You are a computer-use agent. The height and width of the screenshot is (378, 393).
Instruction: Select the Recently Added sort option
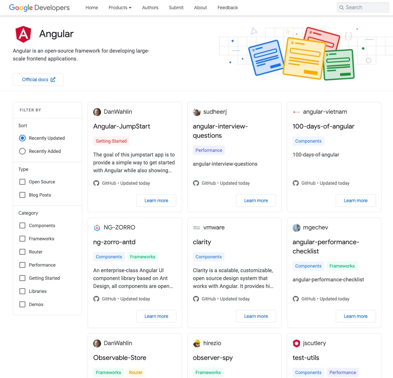tap(22, 151)
